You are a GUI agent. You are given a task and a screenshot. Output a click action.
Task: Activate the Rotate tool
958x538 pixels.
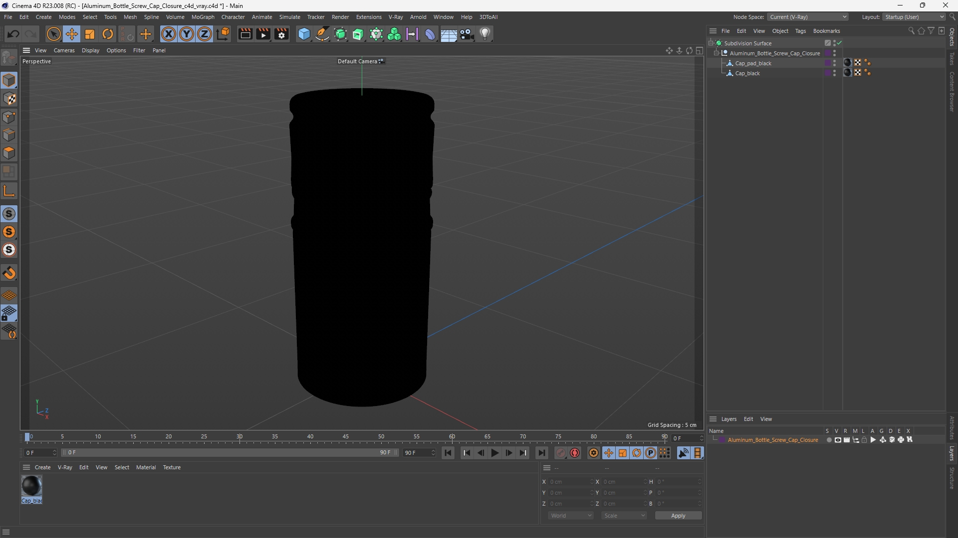pos(108,34)
